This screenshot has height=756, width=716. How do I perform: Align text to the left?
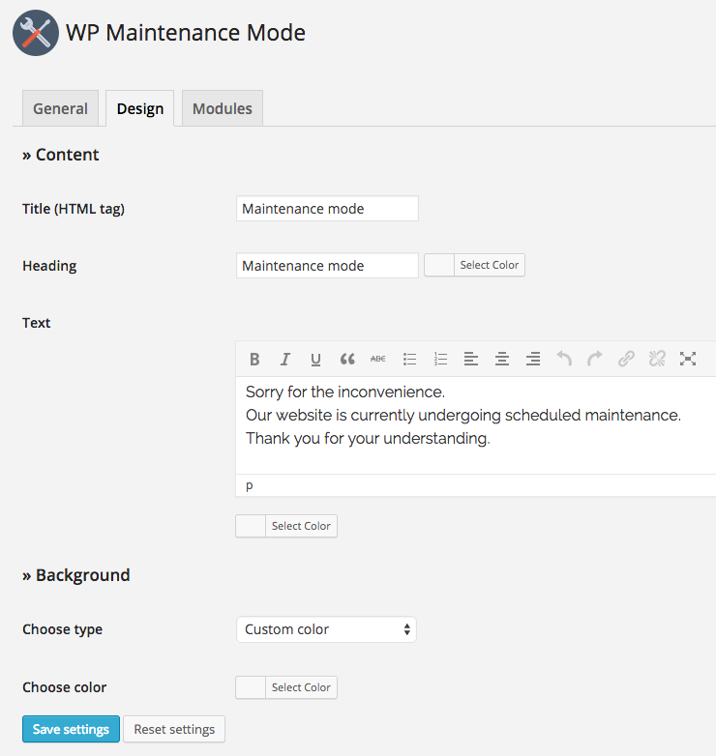(x=471, y=359)
